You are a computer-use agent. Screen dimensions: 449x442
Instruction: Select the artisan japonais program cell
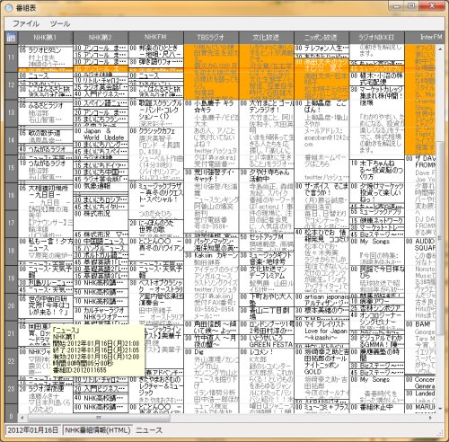[321, 300]
